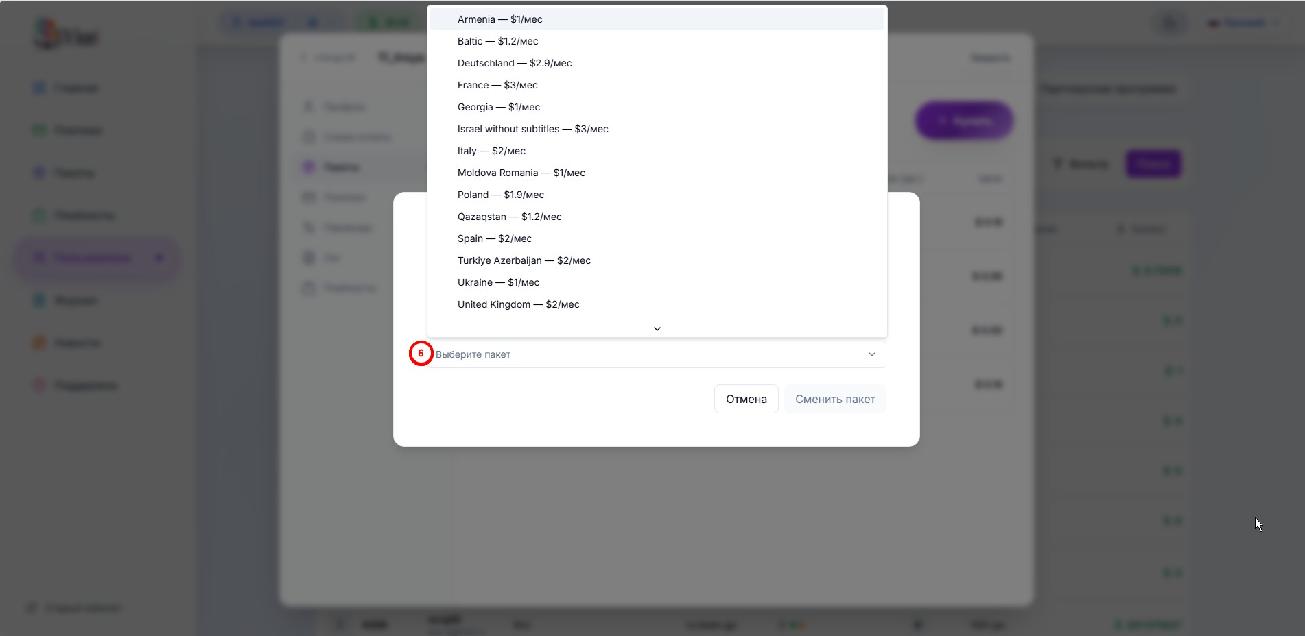Click scroll-down chevron at bottom of package list
This screenshot has height=636, width=1305.
pyautogui.click(x=657, y=329)
